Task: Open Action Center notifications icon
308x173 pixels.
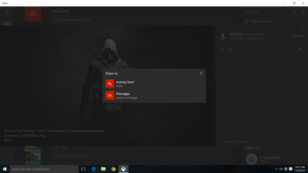Action: click(291, 169)
